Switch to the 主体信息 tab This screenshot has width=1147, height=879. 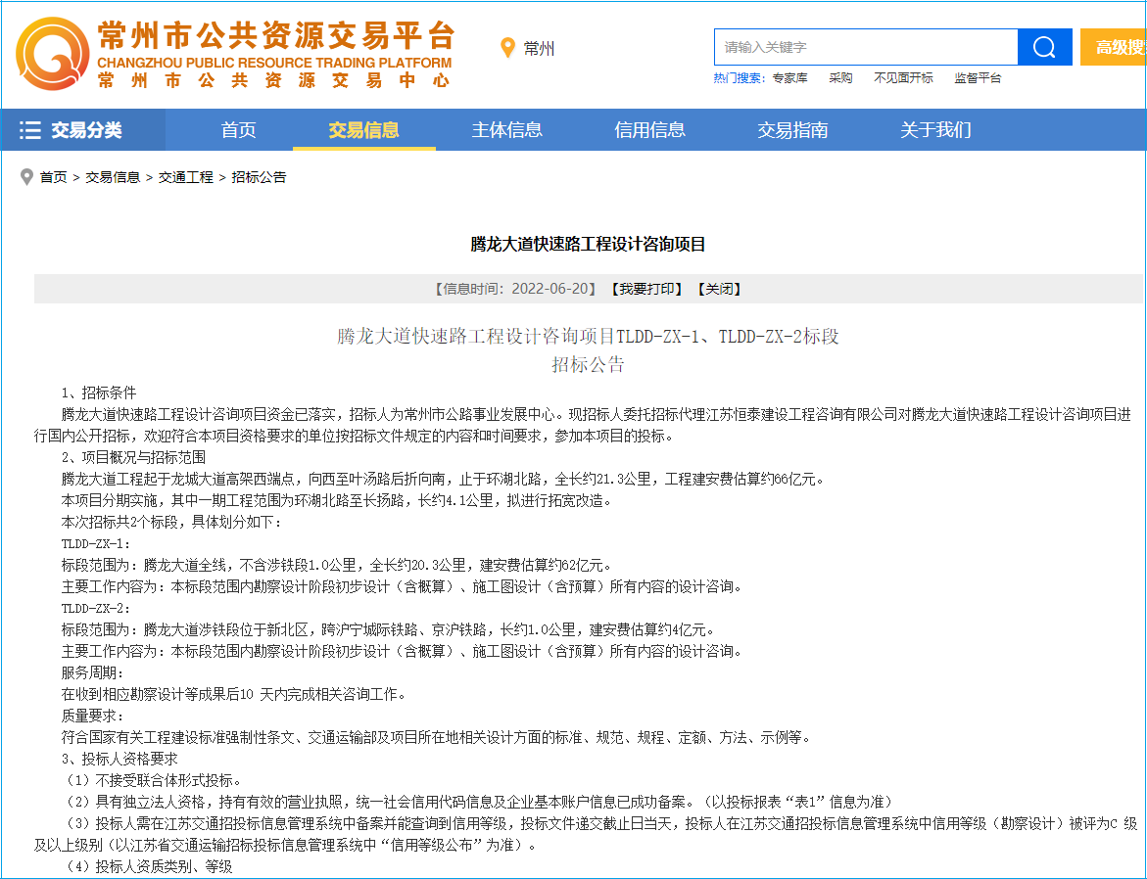506,130
